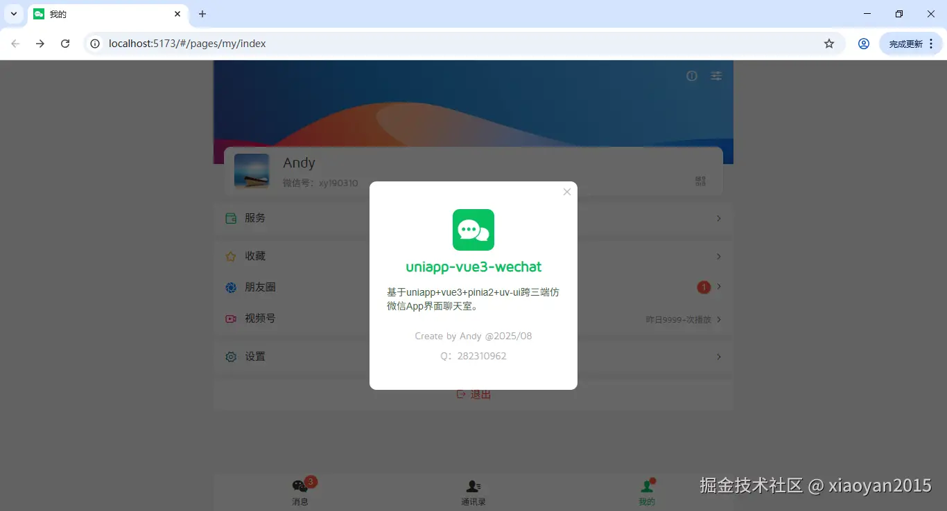Open the browser profile icon
The image size is (947, 511).
pyautogui.click(x=864, y=44)
